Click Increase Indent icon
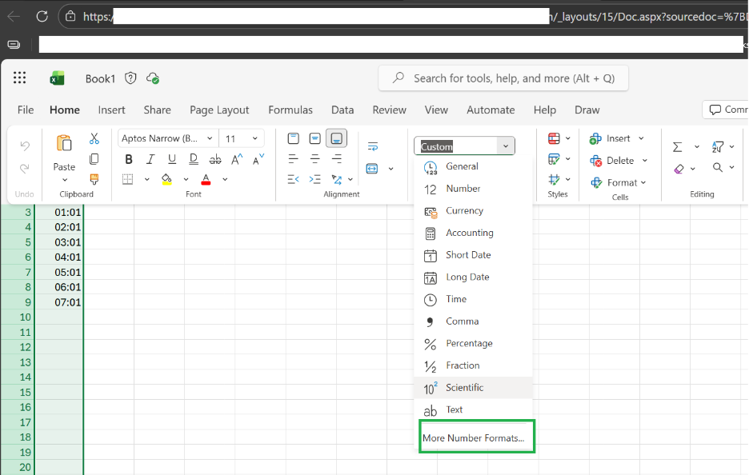Viewport: 749px width, 475px height. coord(314,179)
